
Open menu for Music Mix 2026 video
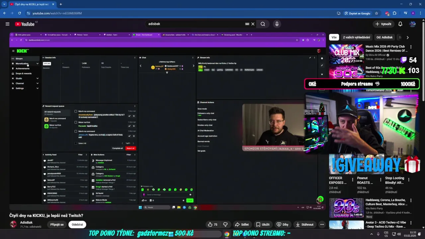tap(411, 47)
